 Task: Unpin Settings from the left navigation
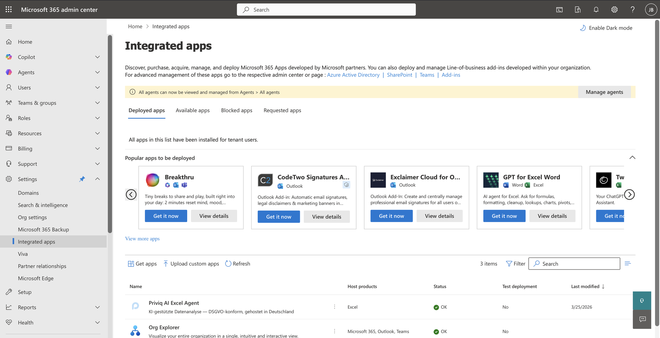pos(82,179)
